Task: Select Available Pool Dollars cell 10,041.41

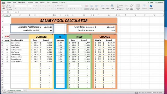Action: tap(46, 27)
